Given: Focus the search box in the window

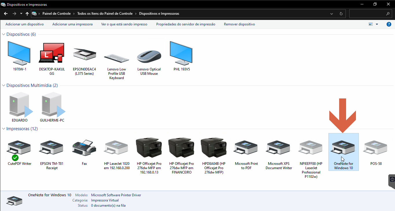Looking at the screenshot, I should point(370,14).
